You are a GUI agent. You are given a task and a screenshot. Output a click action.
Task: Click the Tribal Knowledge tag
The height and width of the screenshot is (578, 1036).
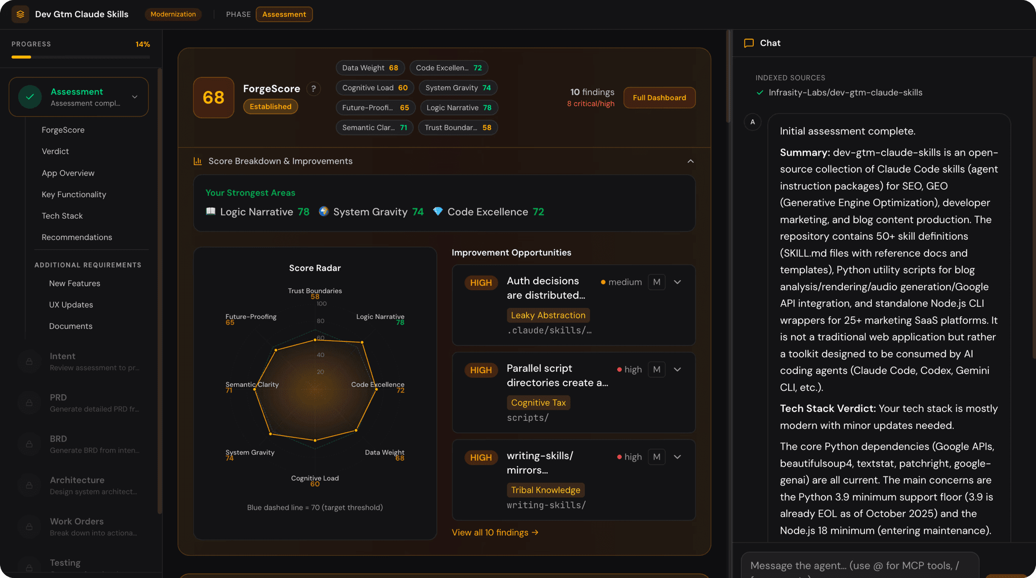[x=545, y=490]
